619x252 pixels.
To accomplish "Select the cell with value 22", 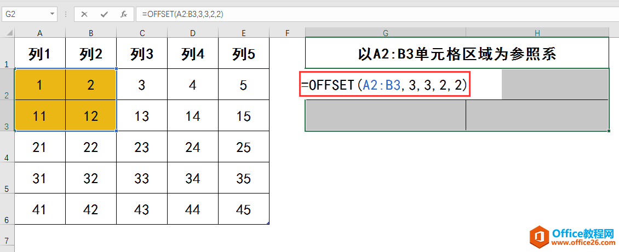I will (x=91, y=146).
